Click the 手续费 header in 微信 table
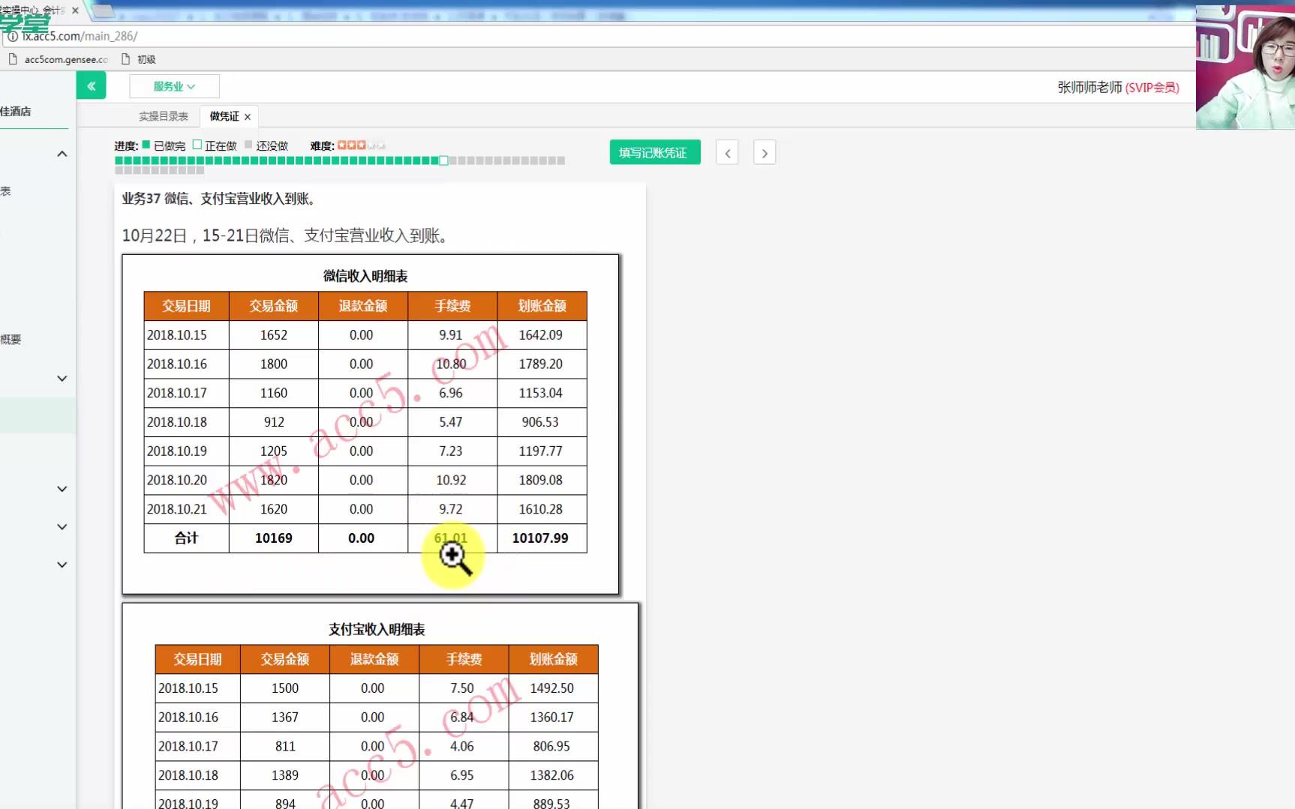 (x=452, y=306)
